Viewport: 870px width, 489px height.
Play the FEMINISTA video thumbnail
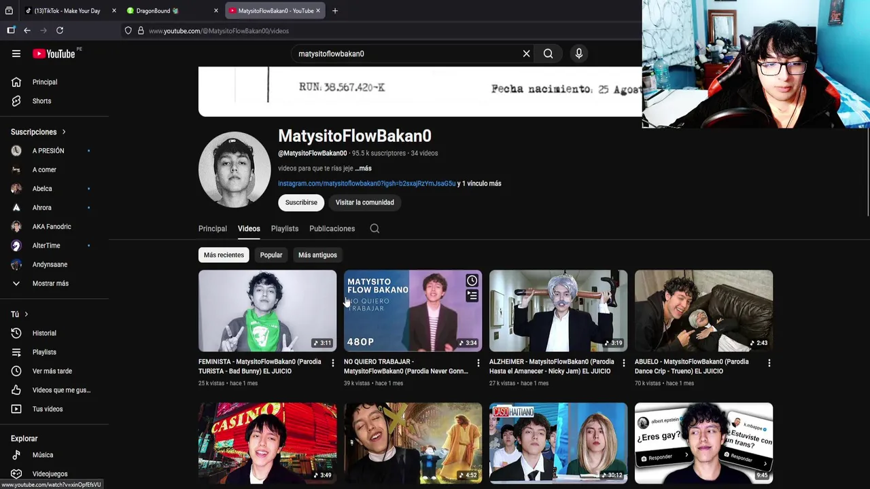(x=267, y=311)
